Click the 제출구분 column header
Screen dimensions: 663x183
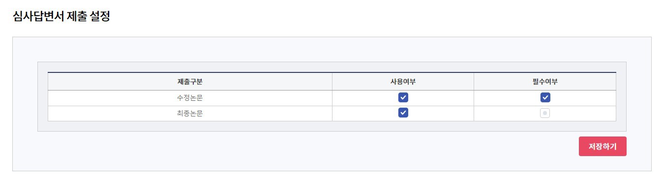point(190,82)
